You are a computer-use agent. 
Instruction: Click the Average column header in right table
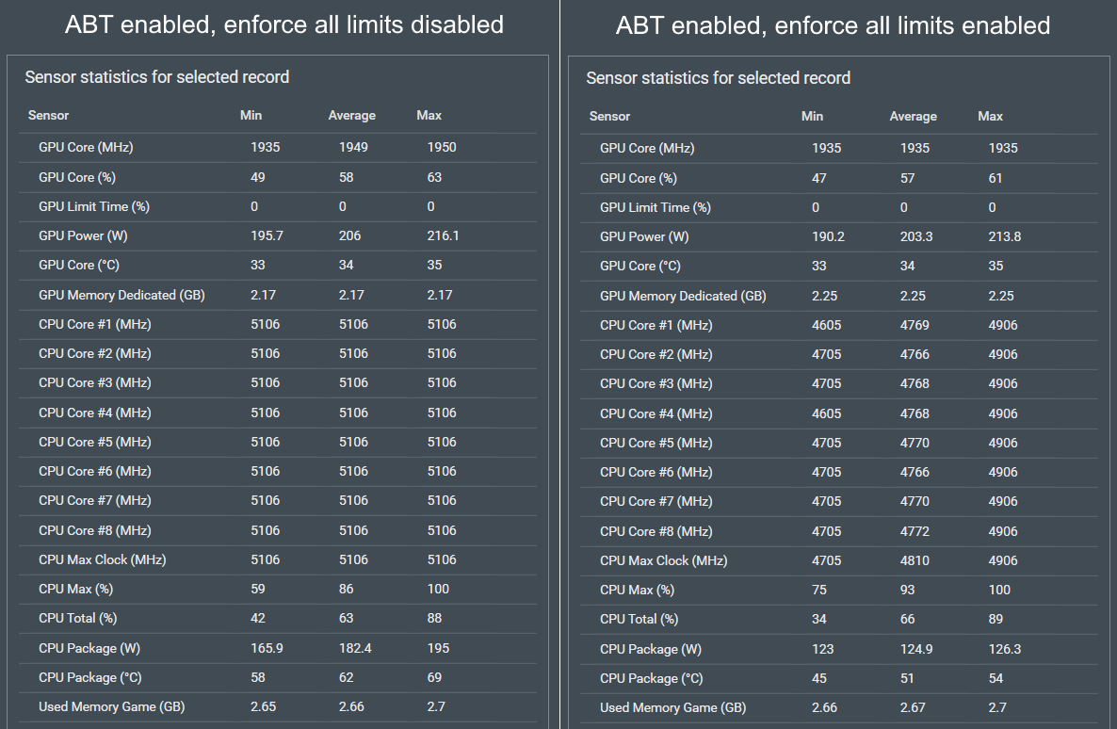coord(914,116)
